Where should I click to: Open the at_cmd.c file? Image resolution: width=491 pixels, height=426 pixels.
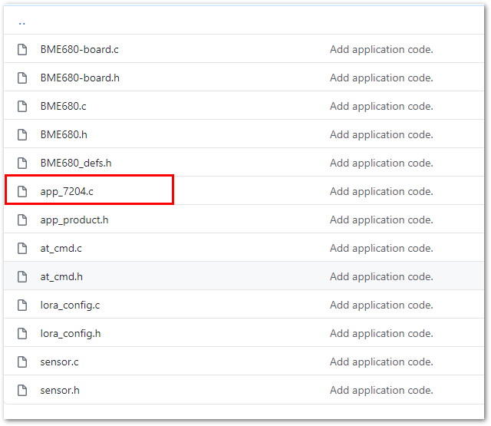point(61,249)
